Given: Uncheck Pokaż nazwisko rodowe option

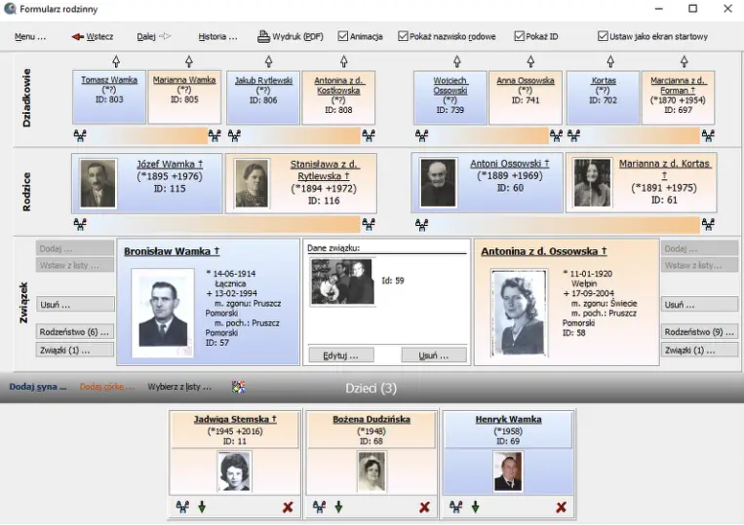Looking at the screenshot, I should pyautogui.click(x=404, y=37).
